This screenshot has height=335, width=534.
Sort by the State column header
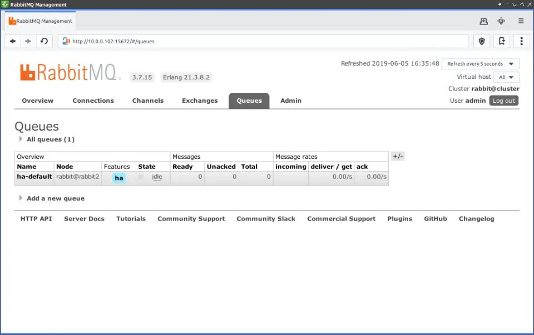pyautogui.click(x=147, y=167)
